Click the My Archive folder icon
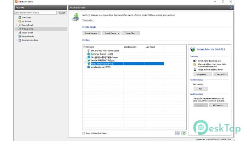The width and height of the screenshot is (248, 141). pyautogui.click(x=20, y=21)
